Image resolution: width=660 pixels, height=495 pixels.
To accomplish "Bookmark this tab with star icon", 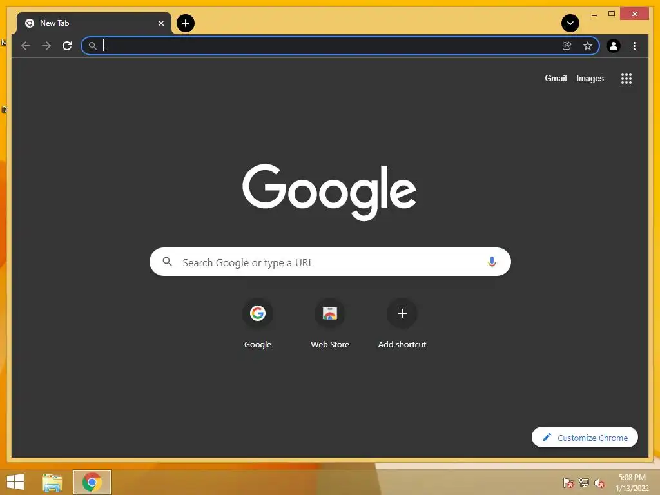I will click(588, 46).
